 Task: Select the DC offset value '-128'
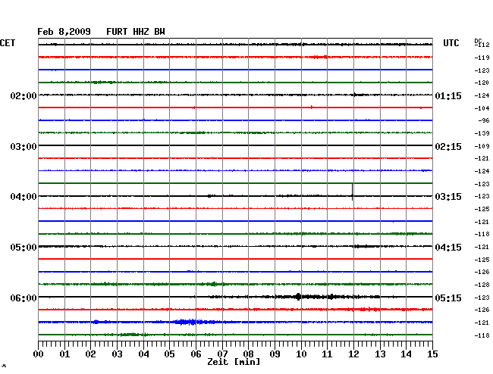pos(482,285)
